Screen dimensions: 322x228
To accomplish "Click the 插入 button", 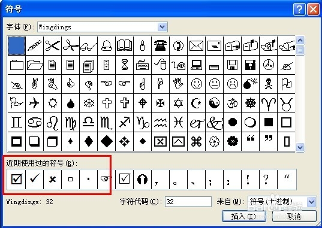I will (x=244, y=216).
